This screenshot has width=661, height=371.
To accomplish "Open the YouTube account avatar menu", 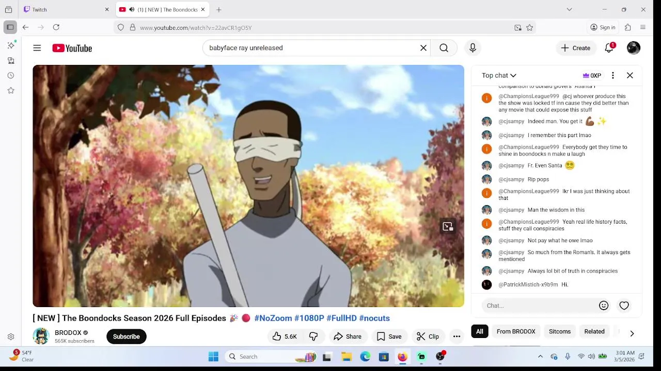I will coord(634,48).
